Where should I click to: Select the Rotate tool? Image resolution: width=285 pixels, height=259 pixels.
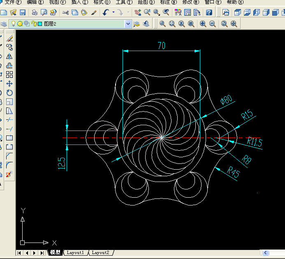[9, 93]
